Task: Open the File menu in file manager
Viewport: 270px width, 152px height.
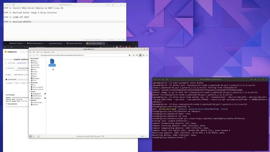Action: click(30, 52)
